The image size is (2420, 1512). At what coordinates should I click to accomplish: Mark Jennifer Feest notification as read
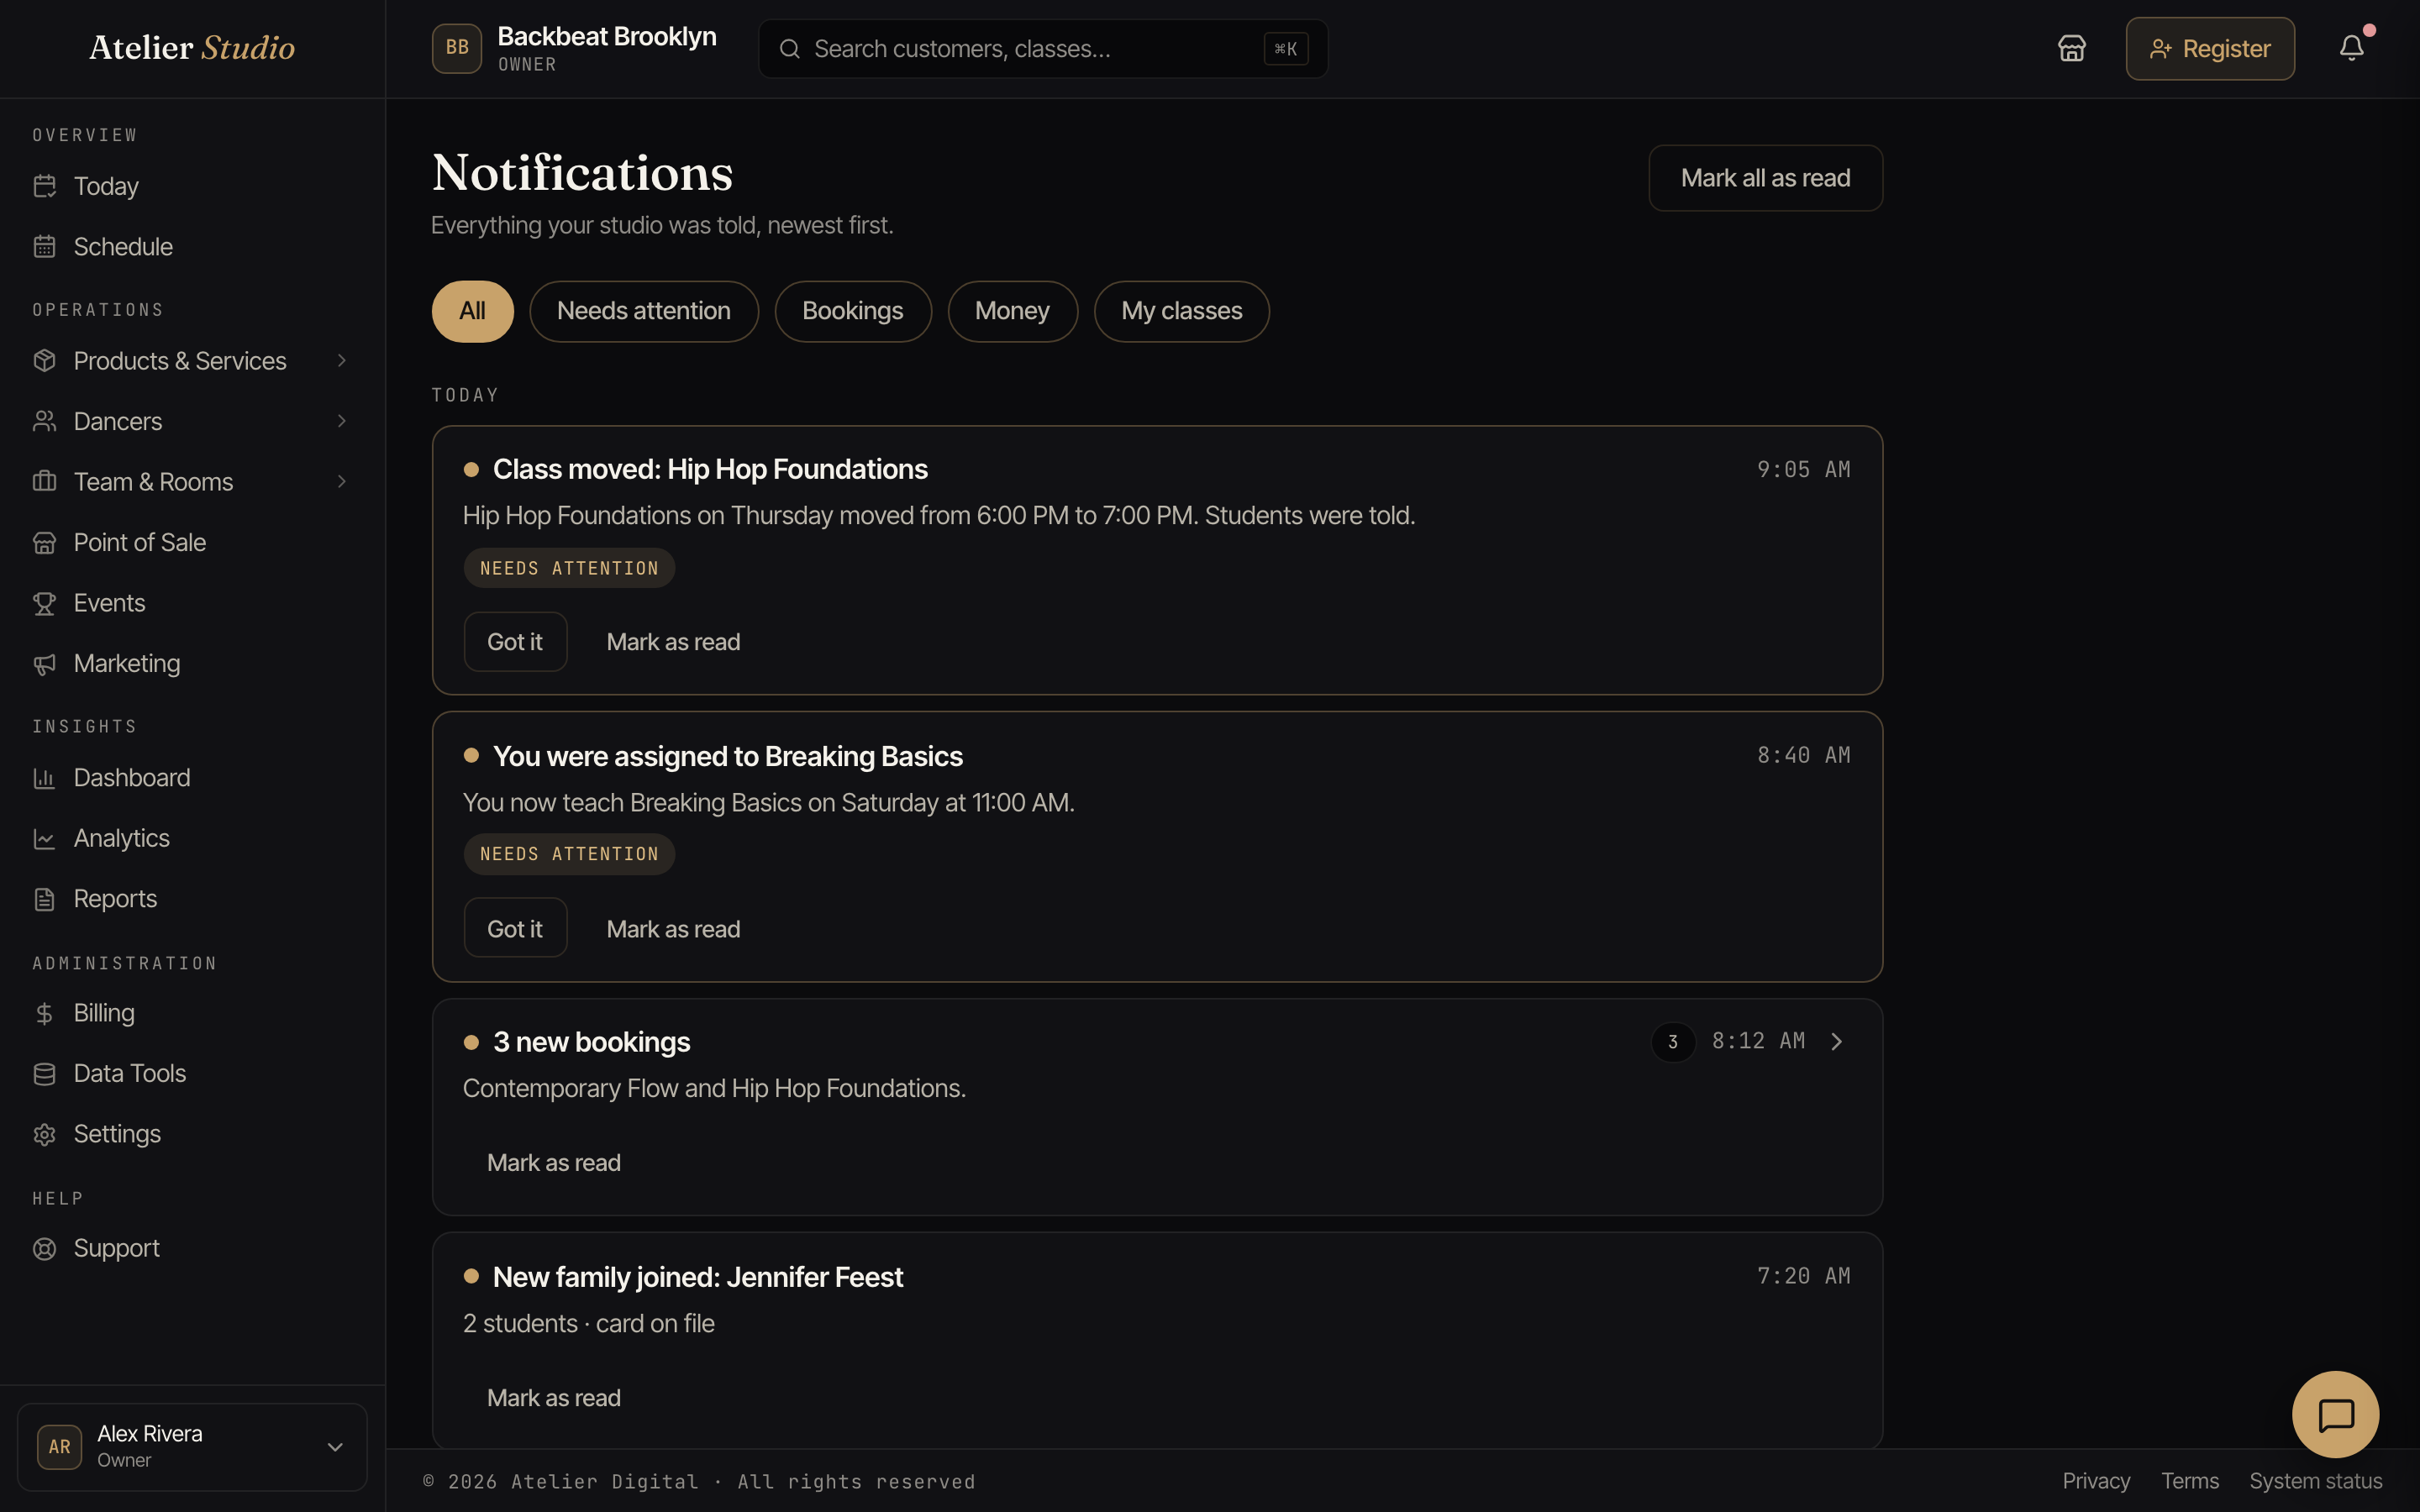coord(553,1398)
